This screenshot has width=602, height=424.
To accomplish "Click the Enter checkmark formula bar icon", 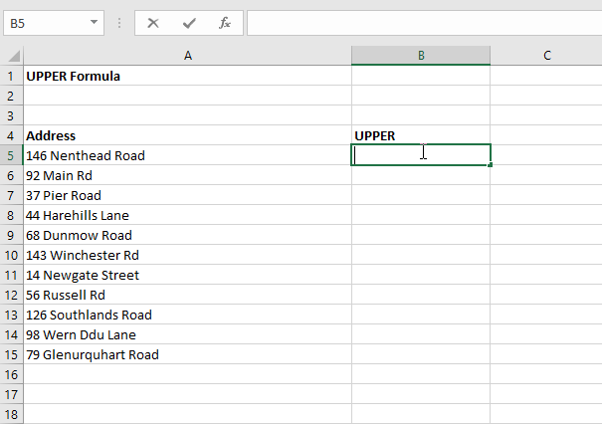I will click(189, 22).
